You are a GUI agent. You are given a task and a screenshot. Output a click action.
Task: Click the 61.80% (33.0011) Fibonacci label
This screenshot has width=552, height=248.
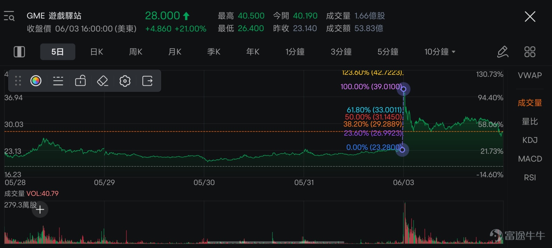click(374, 110)
